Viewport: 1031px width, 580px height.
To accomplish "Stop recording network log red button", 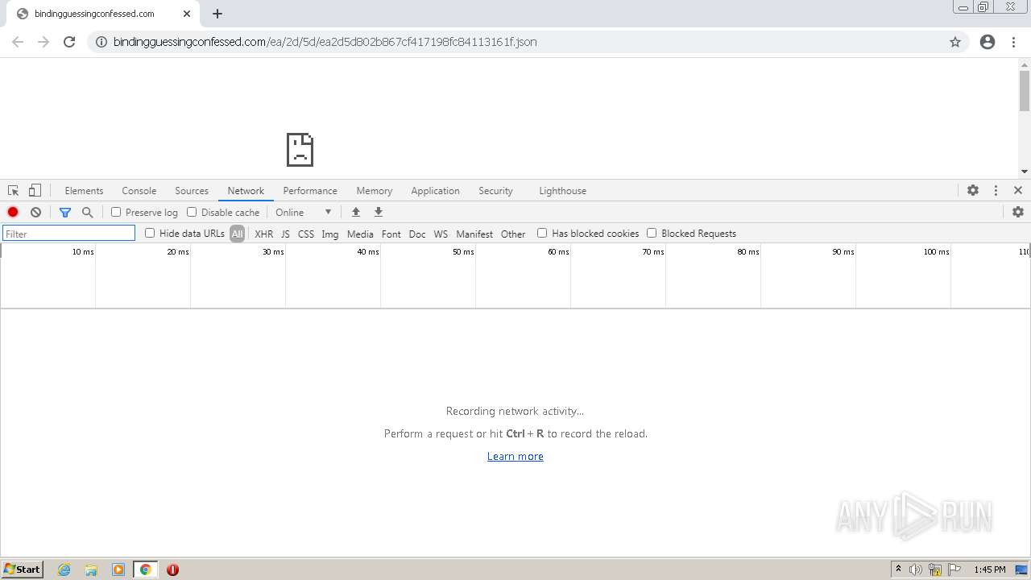I will click(13, 212).
